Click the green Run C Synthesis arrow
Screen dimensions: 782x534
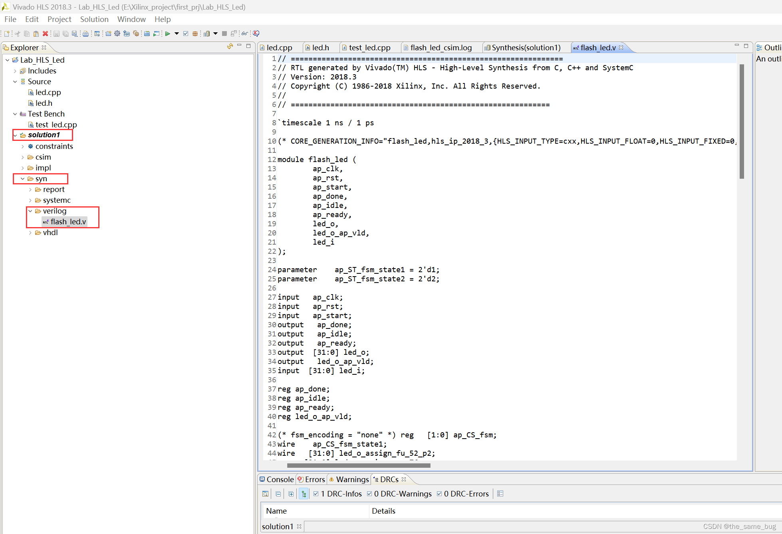pyautogui.click(x=167, y=34)
